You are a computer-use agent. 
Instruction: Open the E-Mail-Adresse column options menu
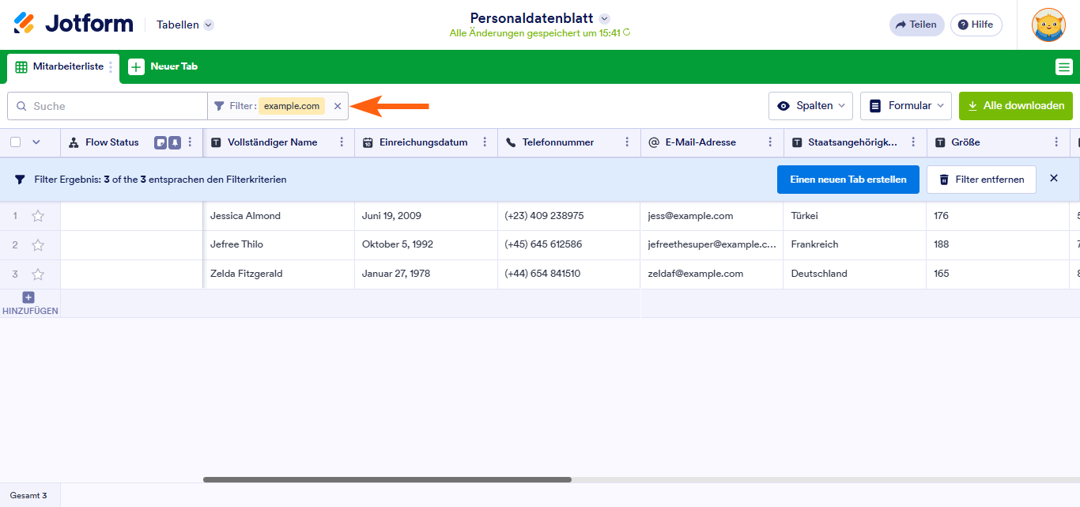tap(770, 142)
